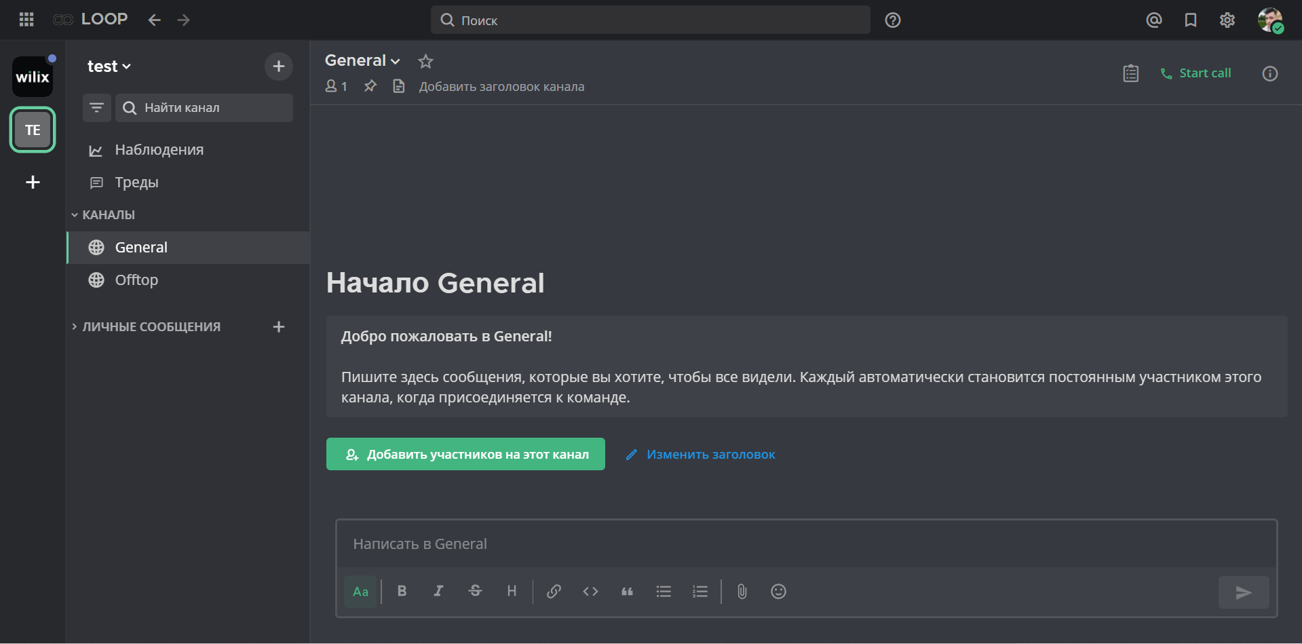The width and height of the screenshot is (1302, 644).
Task: Star the General channel as favorite
Action: (425, 61)
